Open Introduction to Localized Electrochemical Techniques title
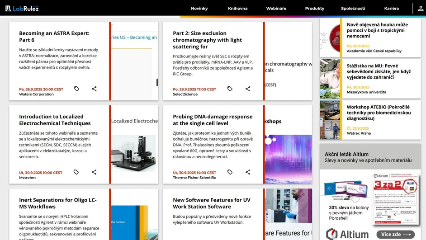Viewport: 426px width, 240px height. click(55, 120)
